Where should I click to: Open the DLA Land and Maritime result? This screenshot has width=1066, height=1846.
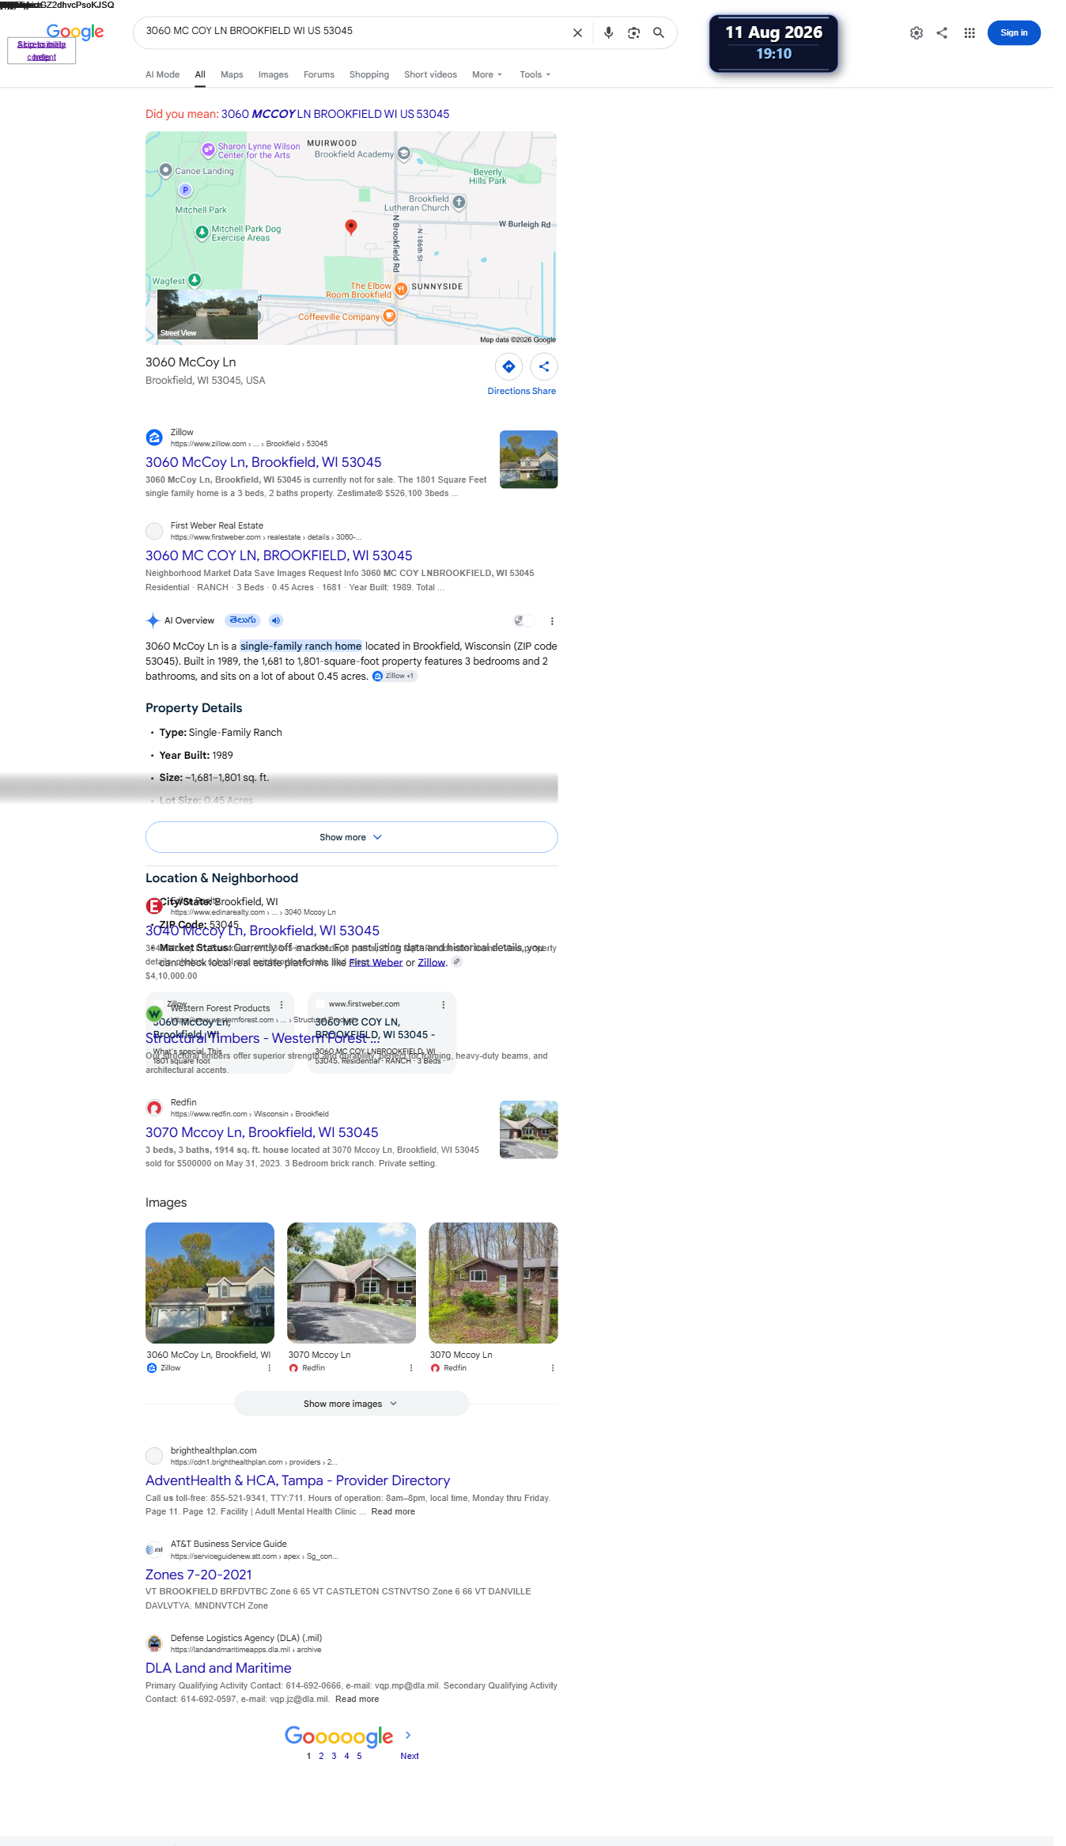pyautogui.click(x=218, y=1668)
